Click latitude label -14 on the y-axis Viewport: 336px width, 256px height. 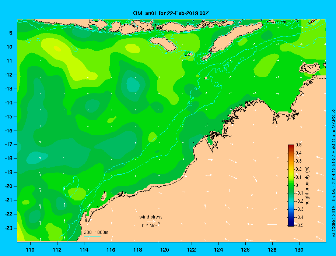8,103
